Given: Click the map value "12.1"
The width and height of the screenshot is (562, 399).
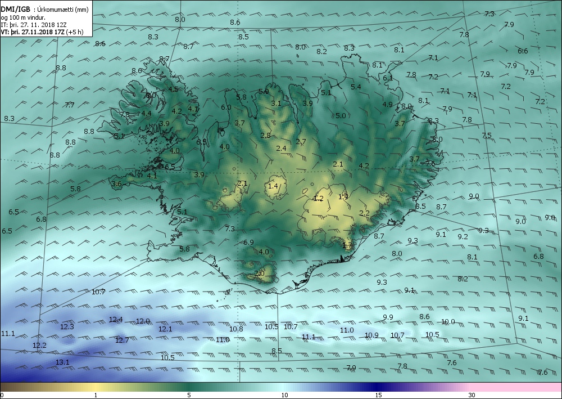Looking at the screenshot, I should coord(165,329).
